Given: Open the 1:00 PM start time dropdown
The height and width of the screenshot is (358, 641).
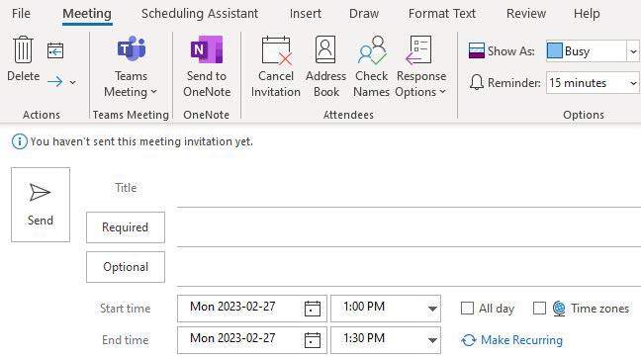Looking at the screenshot, I should 432,309.
